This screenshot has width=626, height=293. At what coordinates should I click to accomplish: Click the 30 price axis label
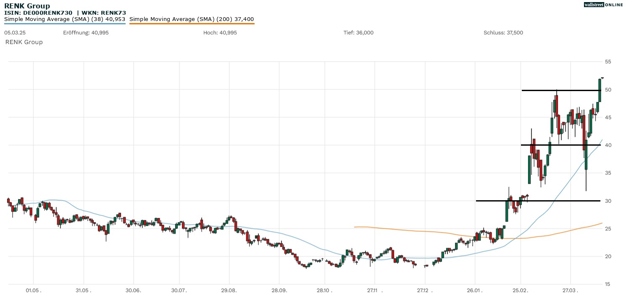608,201
